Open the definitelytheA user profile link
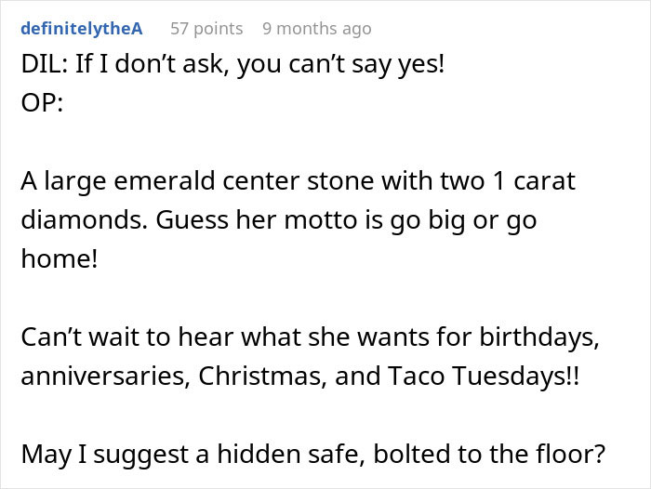 (x=82, y=29)
